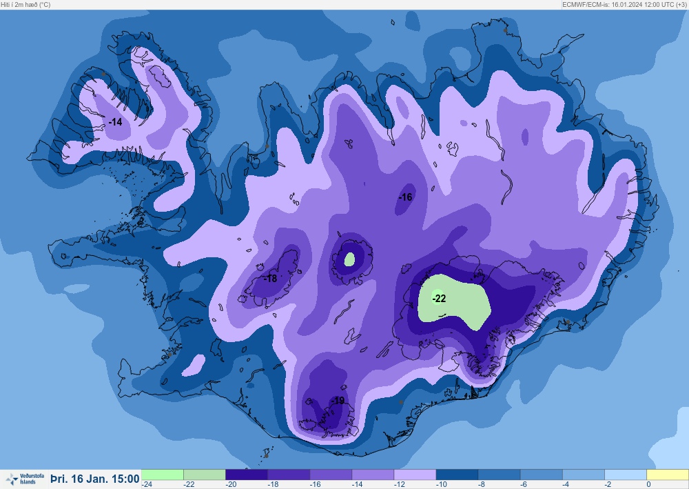
Task: Click the pale green -22 to -20 legend swatch
Action: [x=205, y=475]
